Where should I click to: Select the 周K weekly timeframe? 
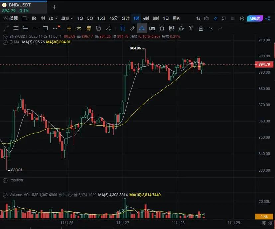(x=176, y=18)
